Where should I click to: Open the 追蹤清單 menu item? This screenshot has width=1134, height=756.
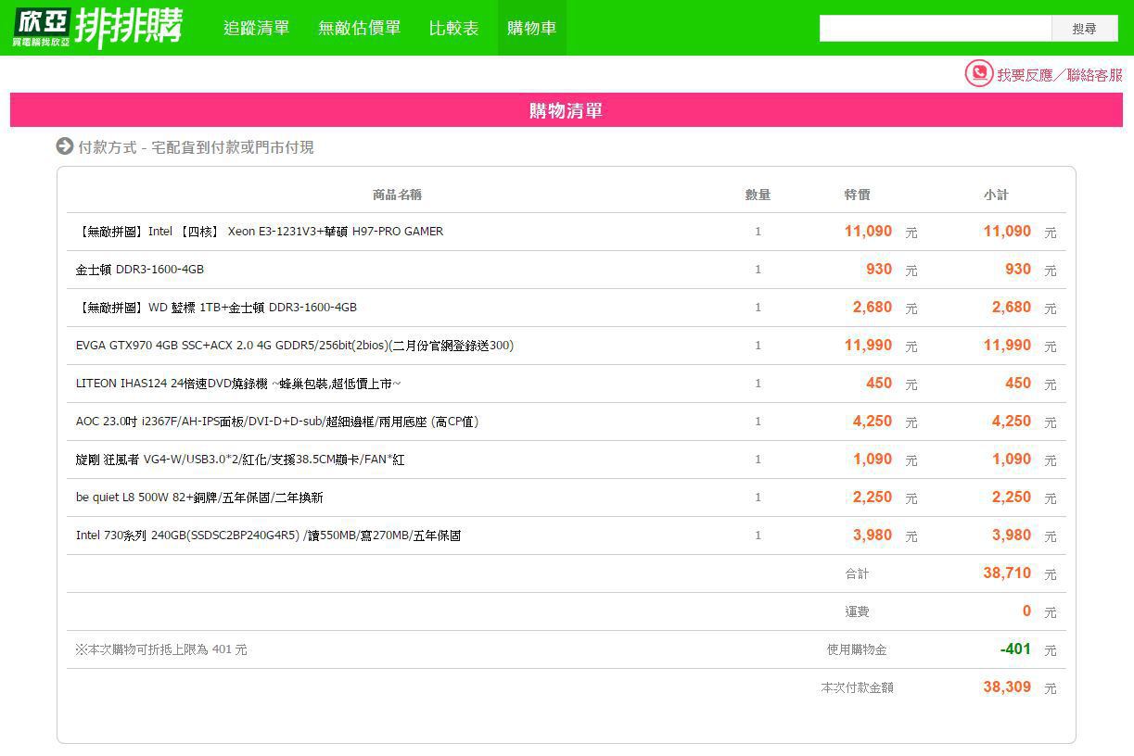pos(257,28)
